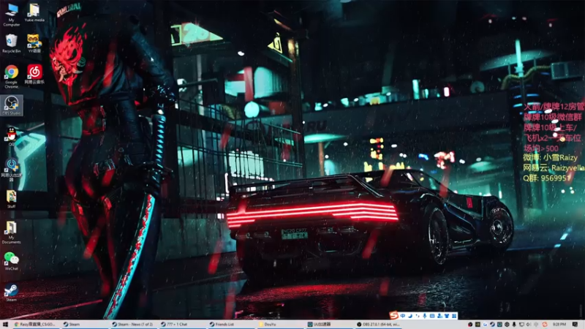Open the volume speaker tray icon
This screenshot has height=329, width=585.
(529, 325)
